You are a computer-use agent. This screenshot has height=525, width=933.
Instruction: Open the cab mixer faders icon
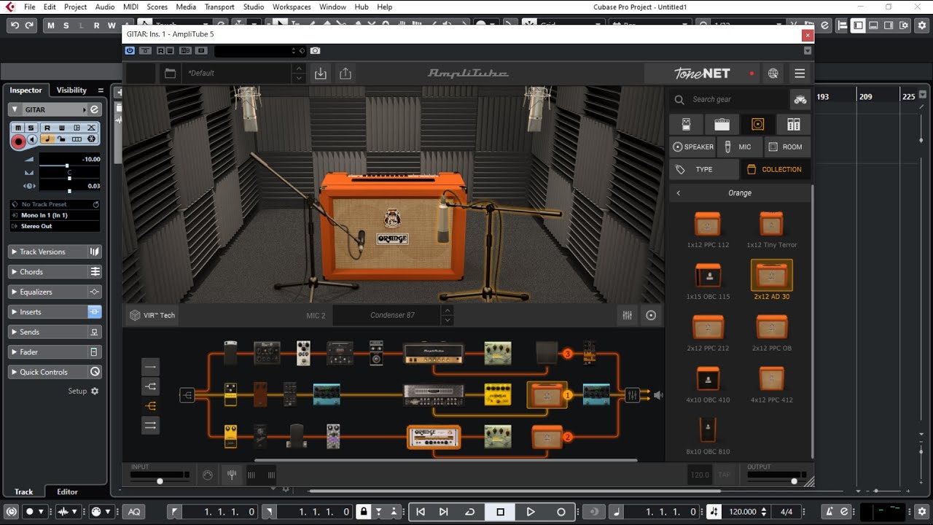point(628,315)
